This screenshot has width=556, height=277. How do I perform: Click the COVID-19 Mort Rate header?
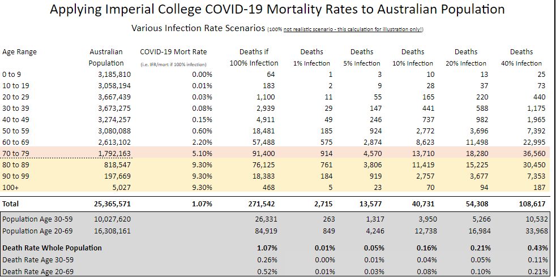(173, 52)
